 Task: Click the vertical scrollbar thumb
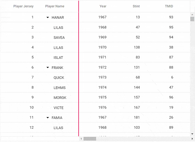click(192, 19)
